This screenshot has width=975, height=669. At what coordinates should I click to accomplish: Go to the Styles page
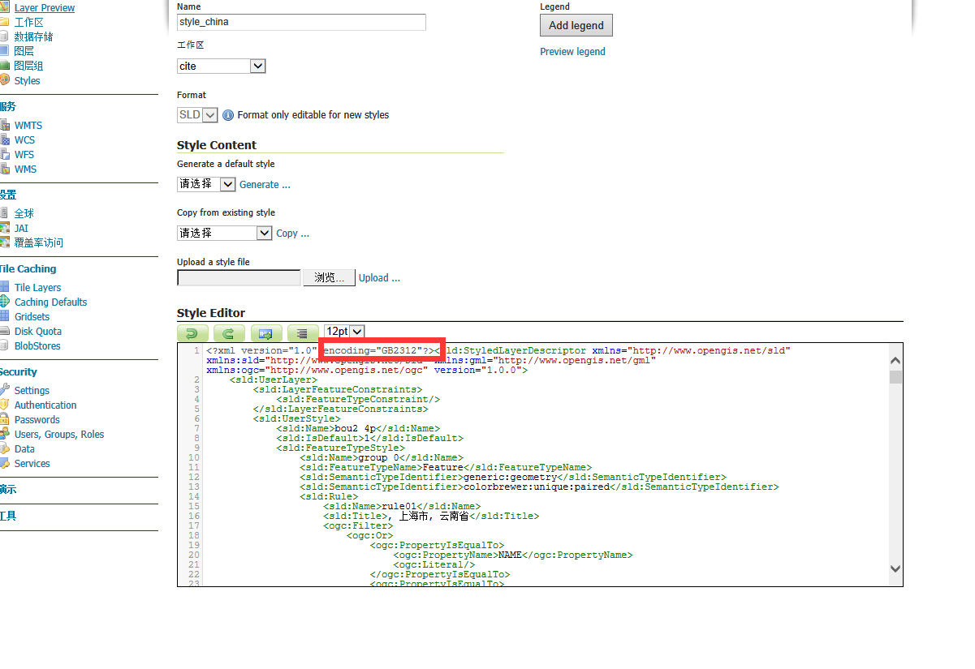tap(27, 80)
